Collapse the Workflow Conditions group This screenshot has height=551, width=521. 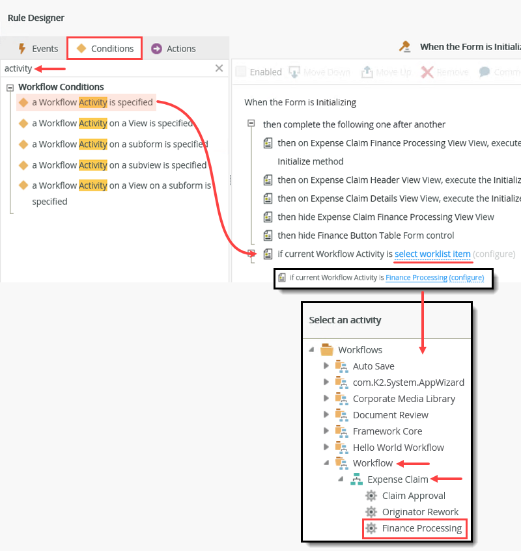tap(8, 87)
